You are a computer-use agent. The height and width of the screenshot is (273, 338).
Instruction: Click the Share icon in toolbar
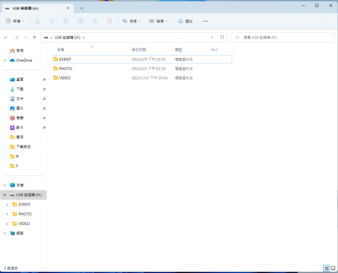[95, 21]
